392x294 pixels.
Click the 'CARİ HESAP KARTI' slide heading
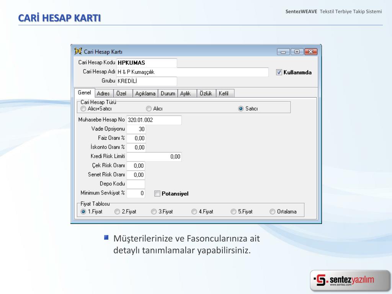(59, 18)
